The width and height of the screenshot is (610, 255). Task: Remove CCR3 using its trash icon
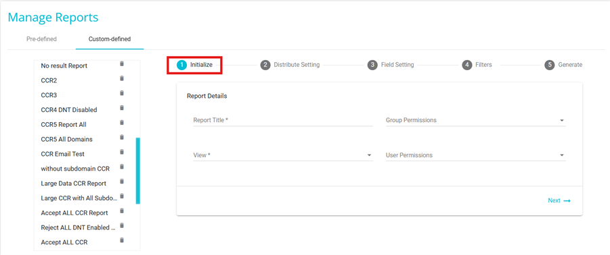click(122, 93)
